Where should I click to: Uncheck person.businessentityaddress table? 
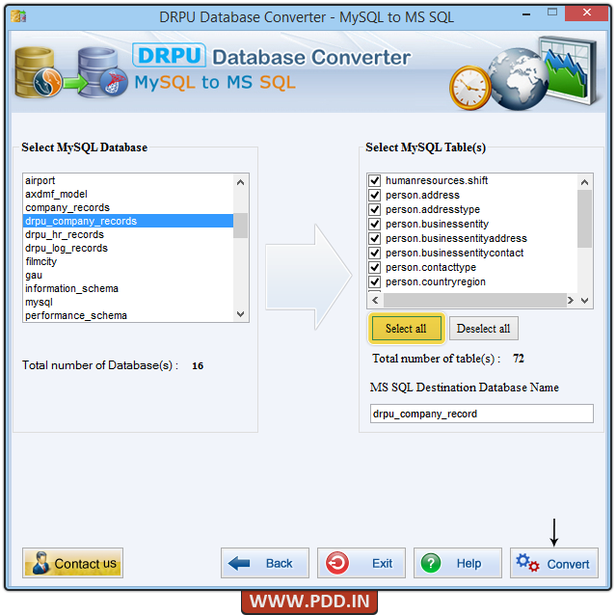tap(375, 238)
